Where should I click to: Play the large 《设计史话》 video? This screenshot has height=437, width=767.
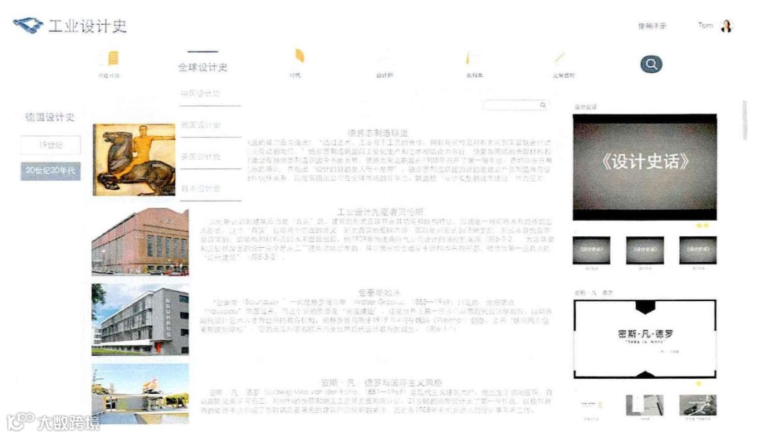(645, 167)
